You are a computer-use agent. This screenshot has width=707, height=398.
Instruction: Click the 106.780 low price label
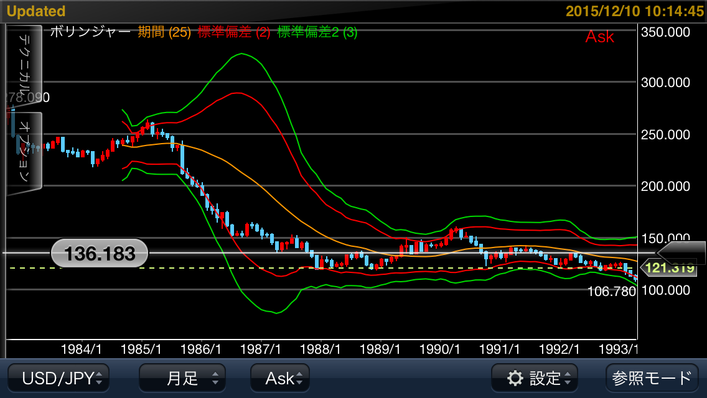tap(611, 292)
